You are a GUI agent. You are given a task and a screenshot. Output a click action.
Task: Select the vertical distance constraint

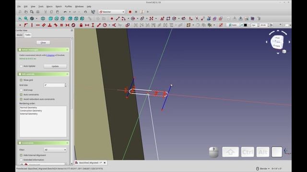pos(93,25)
